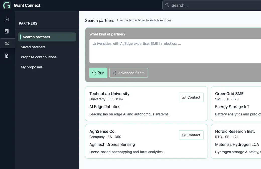The image size is (261, 169).
Task: Click the Grant Connect logo icon
Action: [x=7, y=5]
